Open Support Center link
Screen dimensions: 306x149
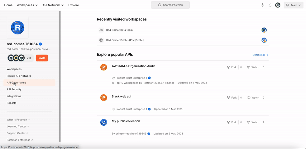17,133
